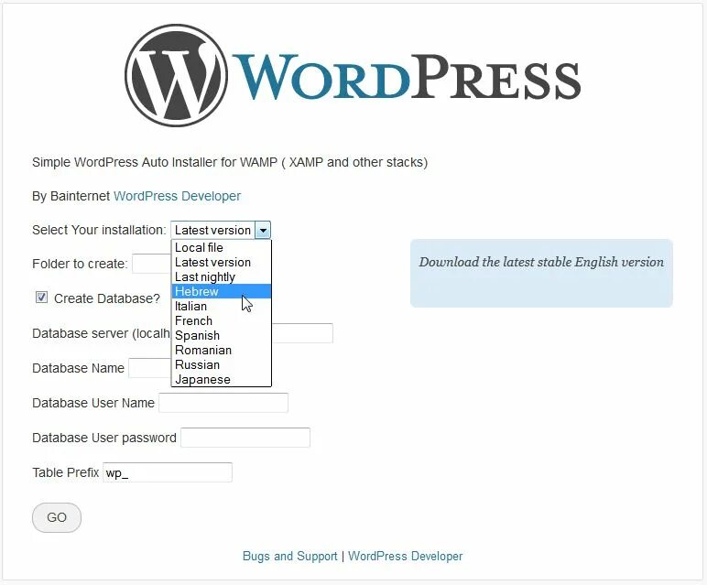Click the 'Simple WordPress Auto Installer' heading text
This screenshot has height=585, width=707.
(230, 162)
